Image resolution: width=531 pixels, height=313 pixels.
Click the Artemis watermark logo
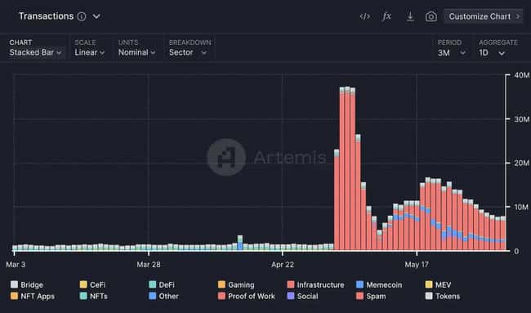[226, 157]
